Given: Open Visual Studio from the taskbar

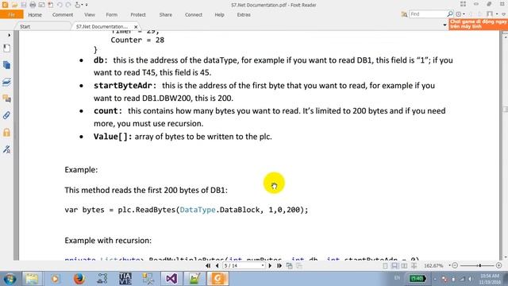Looking at the screenshot, I should point(171,279).
